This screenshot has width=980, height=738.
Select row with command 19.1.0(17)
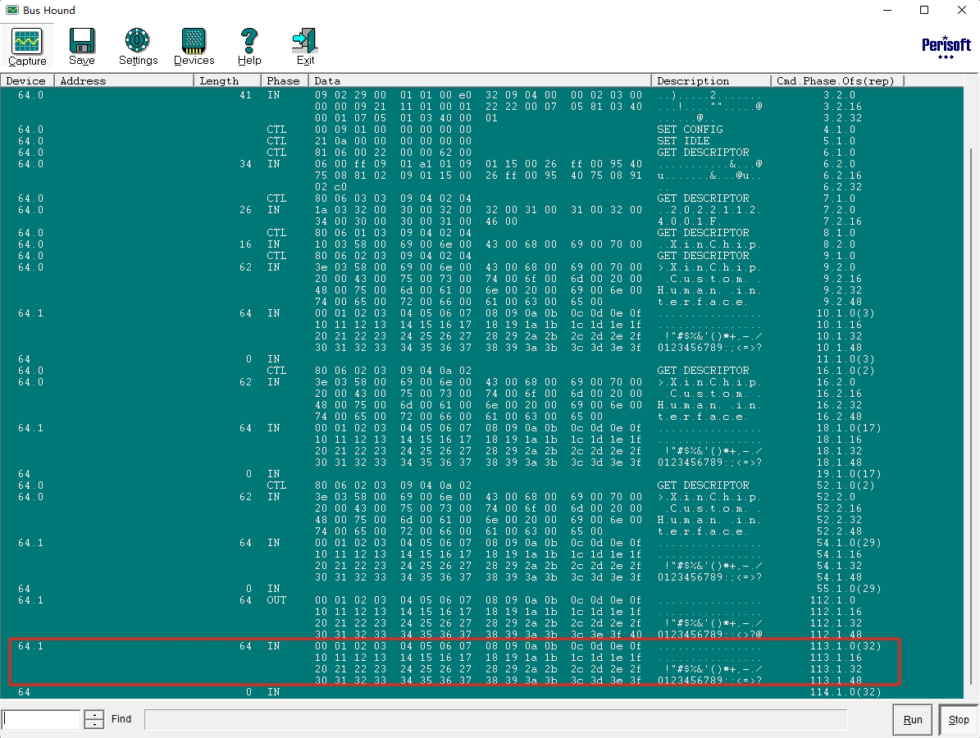coord(481,474)
